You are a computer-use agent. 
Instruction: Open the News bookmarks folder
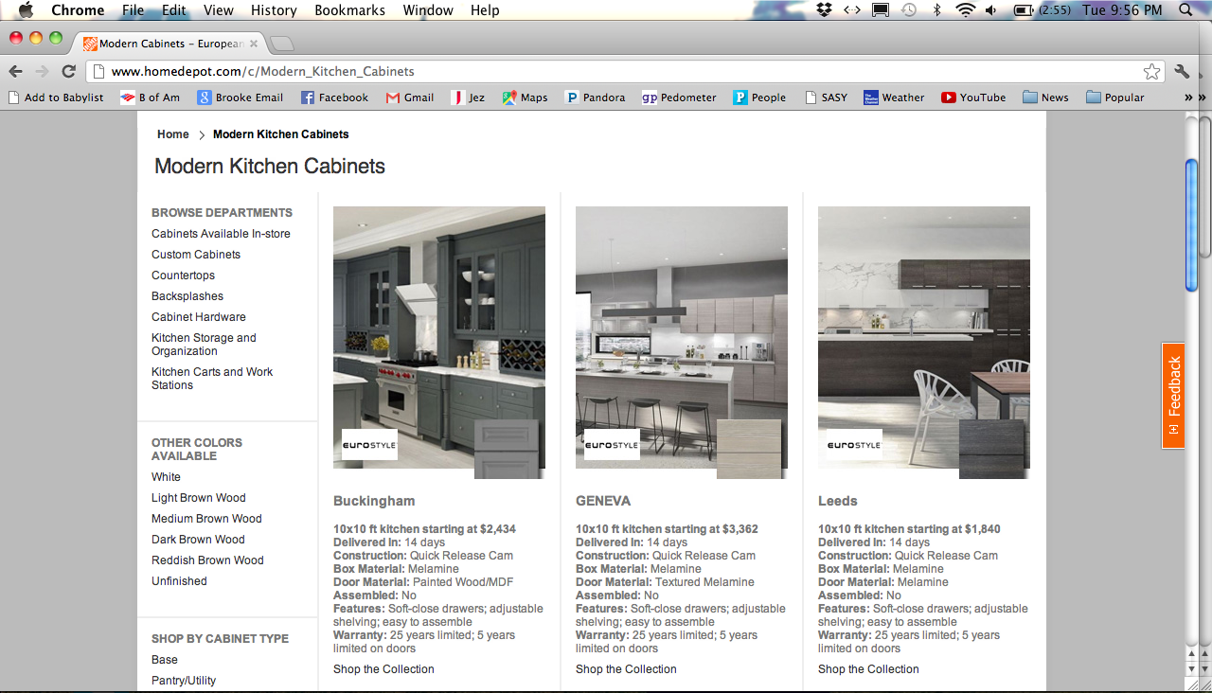[1045, 98]
